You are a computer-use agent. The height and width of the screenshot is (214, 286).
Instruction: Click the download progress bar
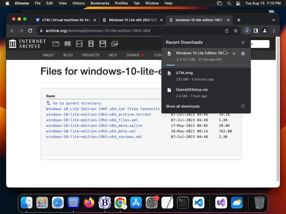click(206, 65)
